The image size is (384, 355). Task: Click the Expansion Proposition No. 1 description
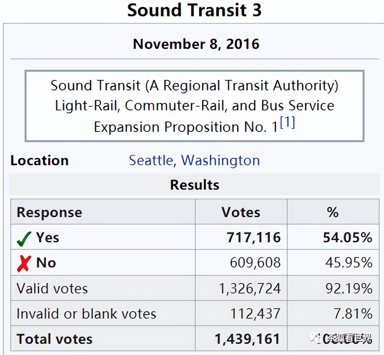click(185, 127)
